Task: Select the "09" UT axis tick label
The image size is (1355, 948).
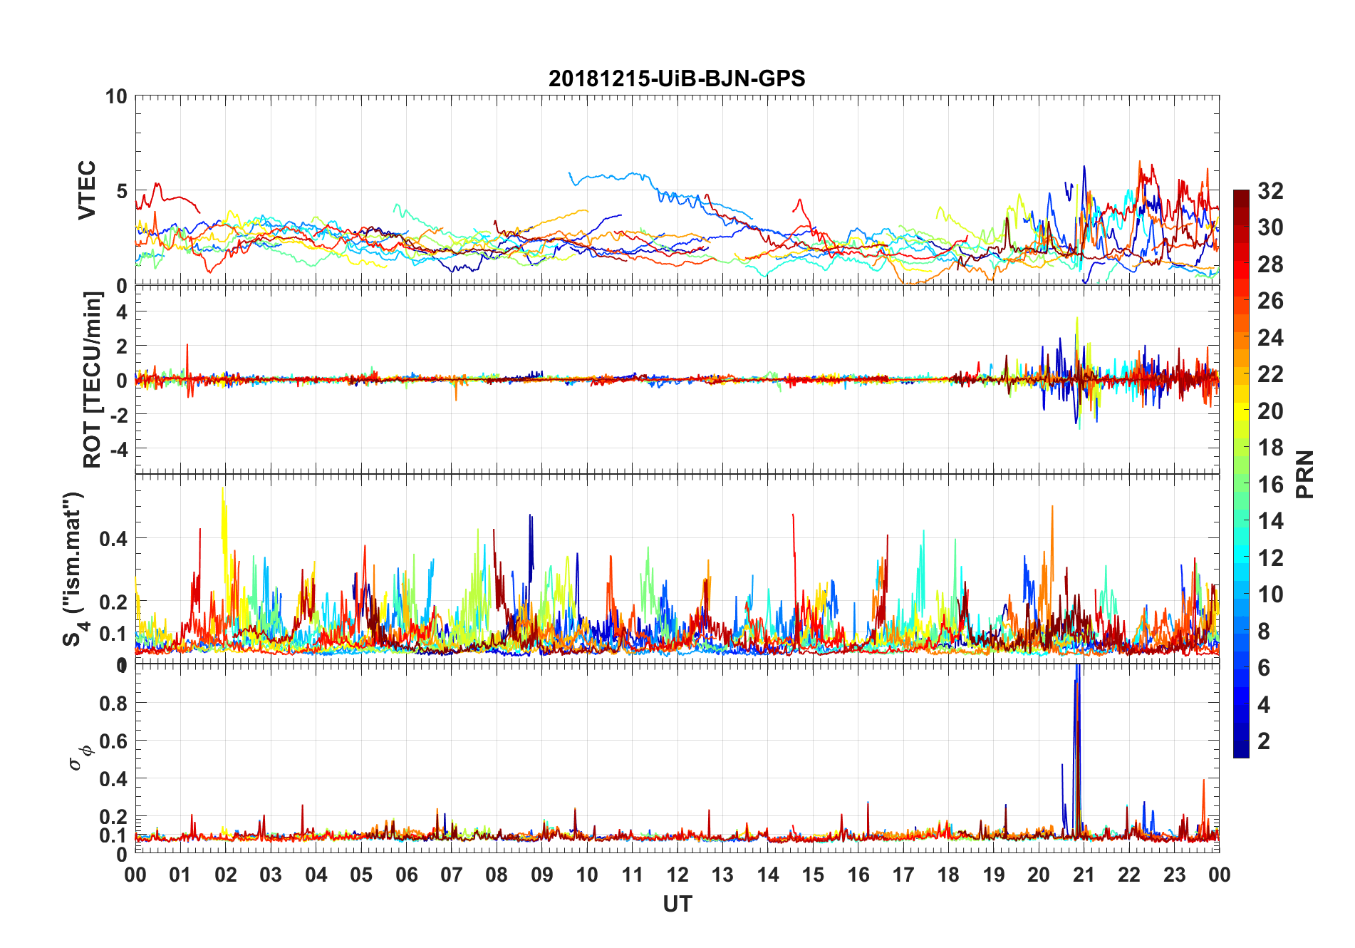Action: [542, 875]
